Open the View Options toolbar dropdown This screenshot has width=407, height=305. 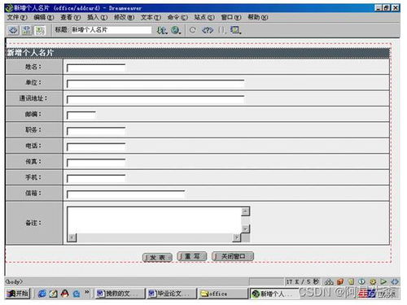pos(235,30)
